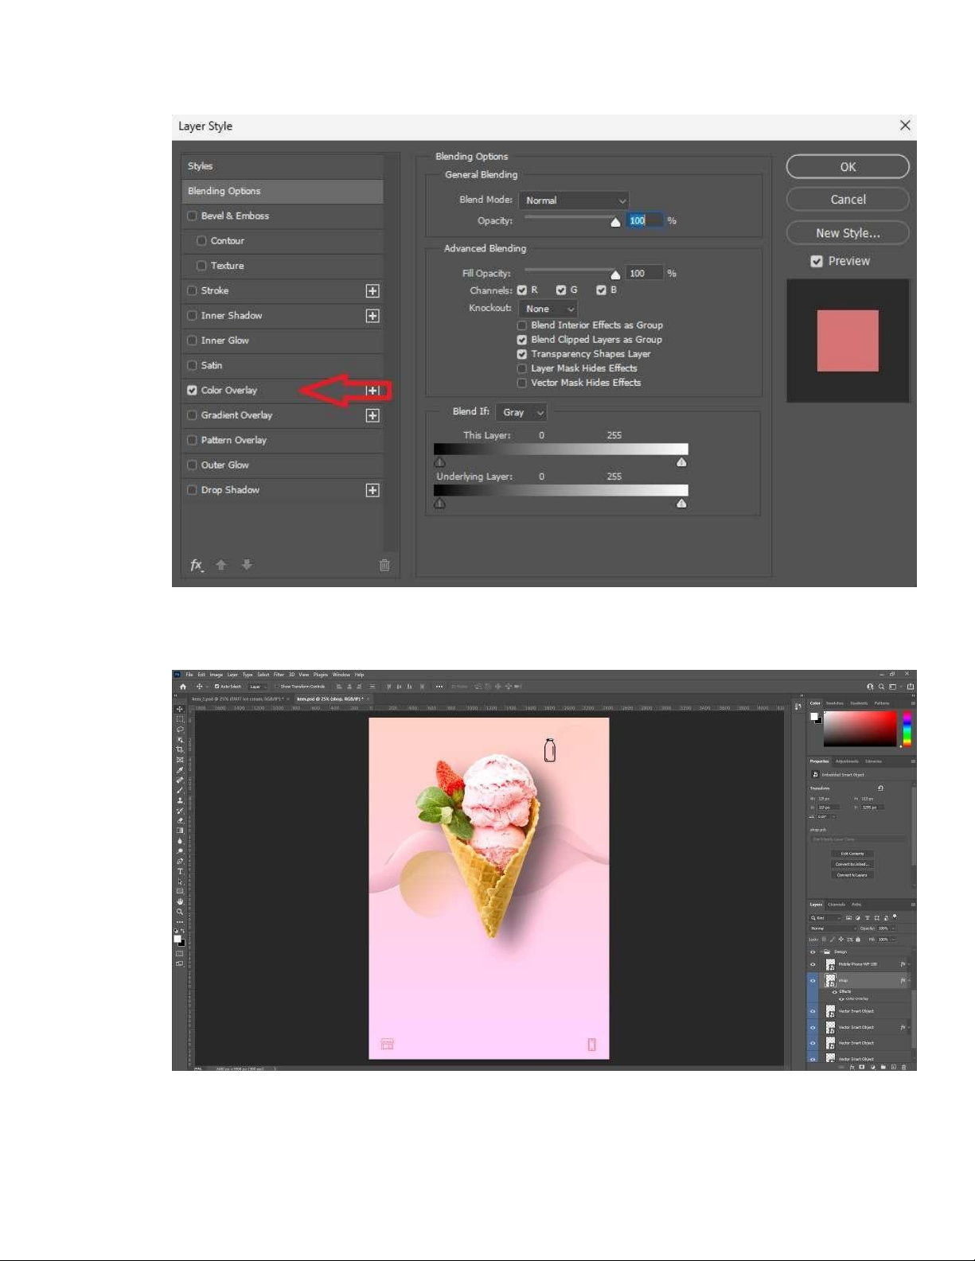Add another Gradient Overlay with plus icon

372,415
